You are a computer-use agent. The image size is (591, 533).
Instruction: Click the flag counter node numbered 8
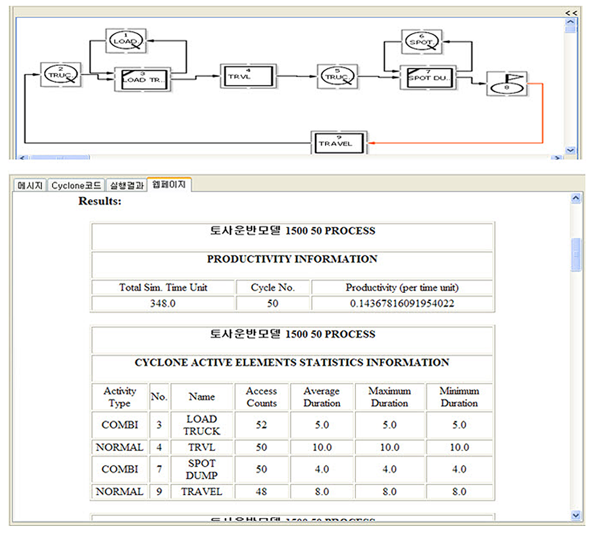[x=506, y=84]
